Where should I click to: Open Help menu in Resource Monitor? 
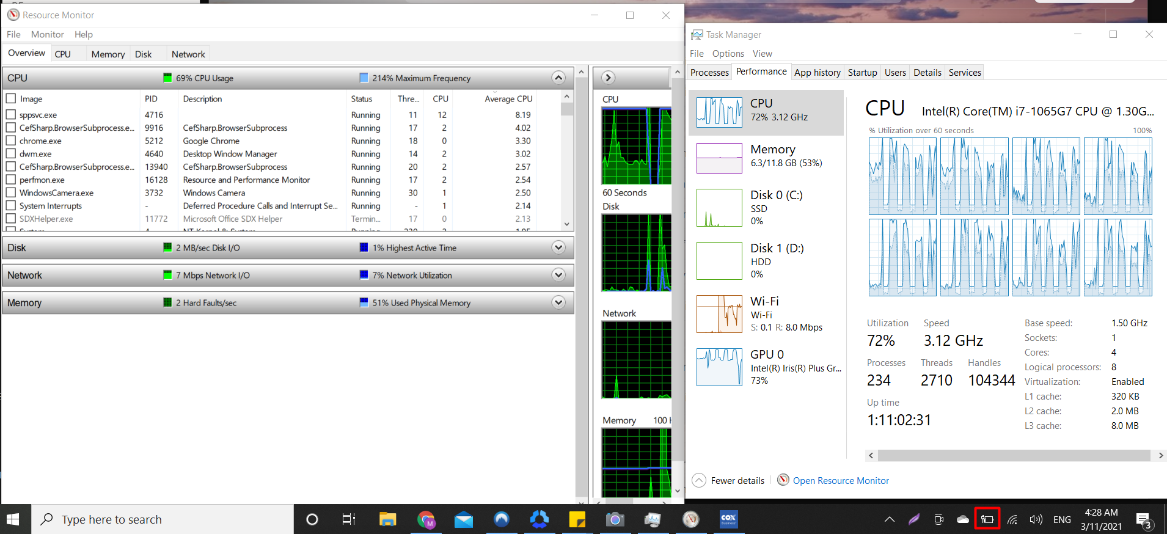(84, 35)
